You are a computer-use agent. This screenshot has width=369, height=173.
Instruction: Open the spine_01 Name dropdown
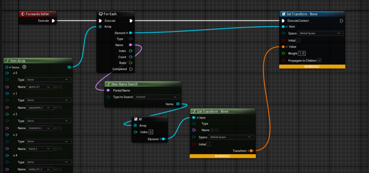(x=40, y=87)
